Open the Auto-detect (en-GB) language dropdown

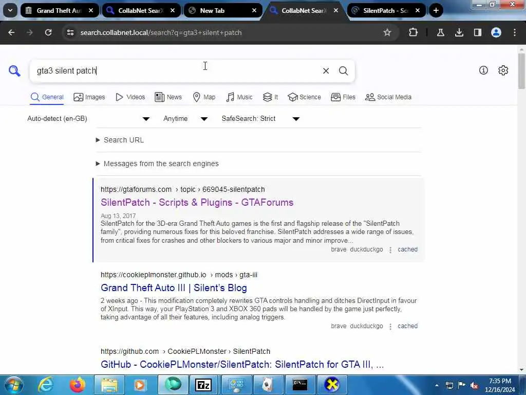88,119
